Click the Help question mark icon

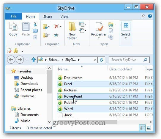click(150, 16)
